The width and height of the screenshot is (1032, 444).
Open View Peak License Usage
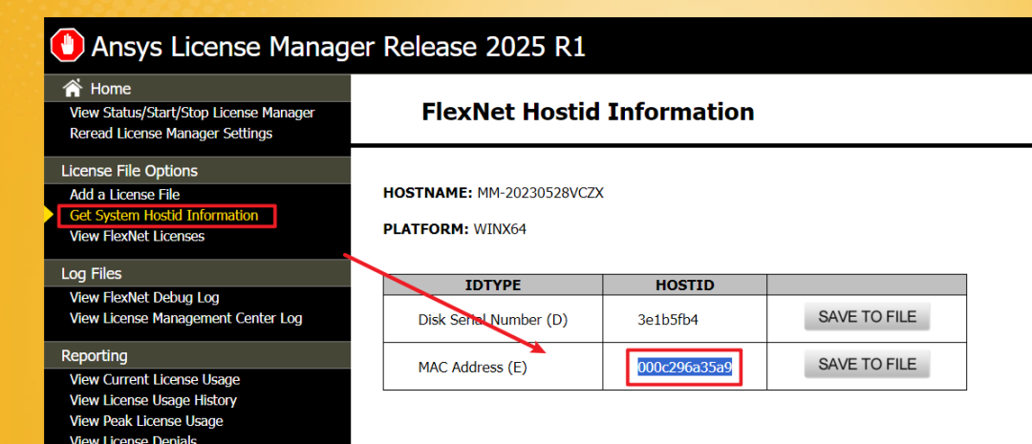click(x=146, y=421)
